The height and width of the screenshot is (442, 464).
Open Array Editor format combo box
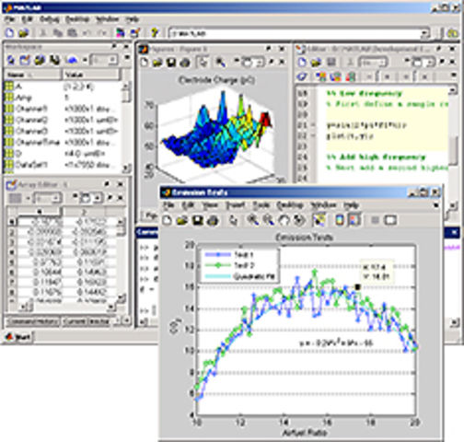[48, 199]
